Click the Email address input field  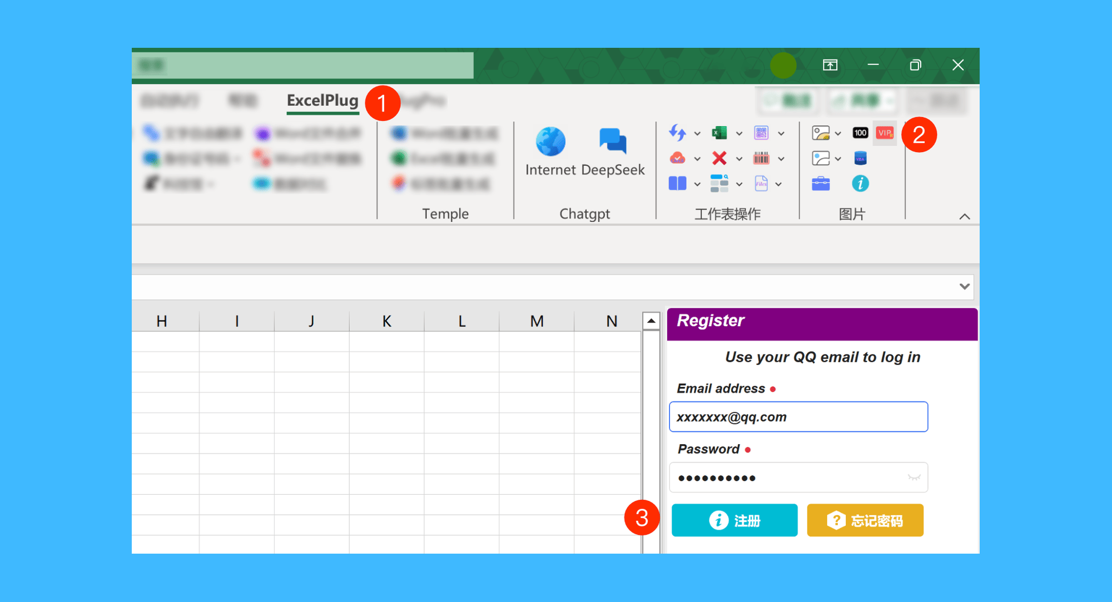[x=798, y=417]
